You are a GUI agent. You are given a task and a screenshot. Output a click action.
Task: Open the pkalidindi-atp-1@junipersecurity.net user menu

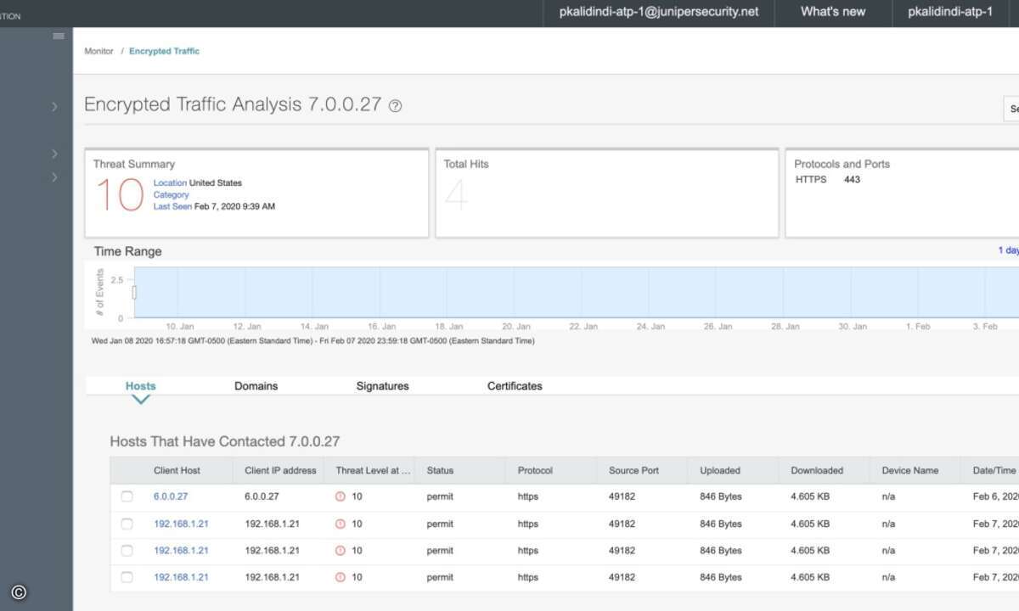[x=659, y=12]
